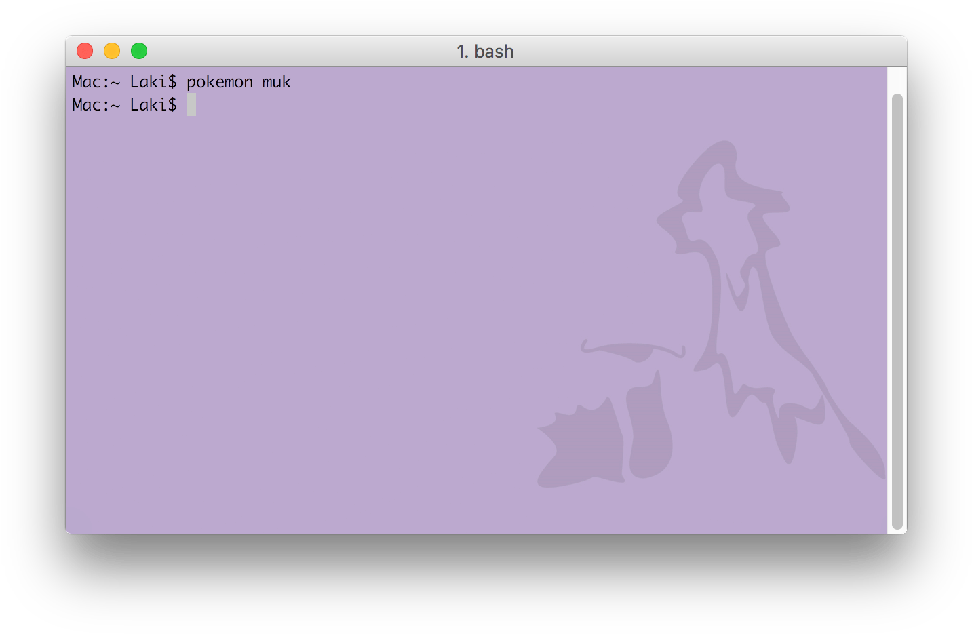Minimize the terminal with the yellow button
This screenshot has height=634, width=972.
click(x=112, y=51)
